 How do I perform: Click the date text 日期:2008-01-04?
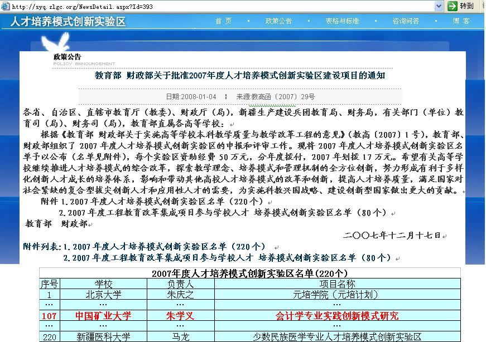[191, 96]
